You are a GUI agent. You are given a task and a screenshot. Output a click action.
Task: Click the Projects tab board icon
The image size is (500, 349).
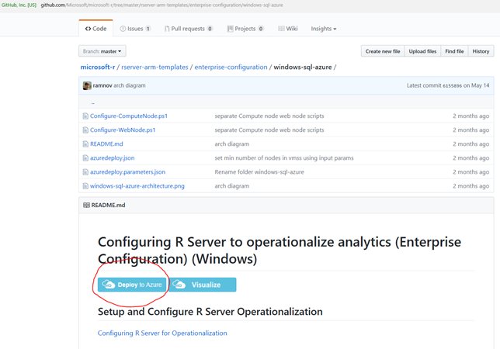[230, 29]
